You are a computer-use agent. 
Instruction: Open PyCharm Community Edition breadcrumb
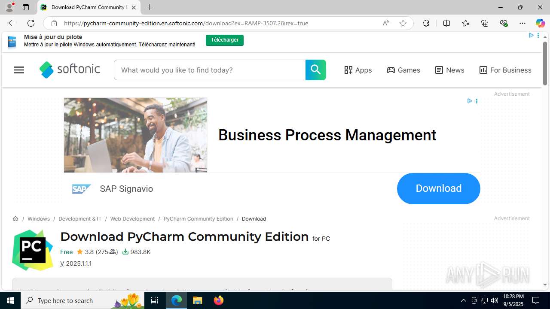click(198, 218)
